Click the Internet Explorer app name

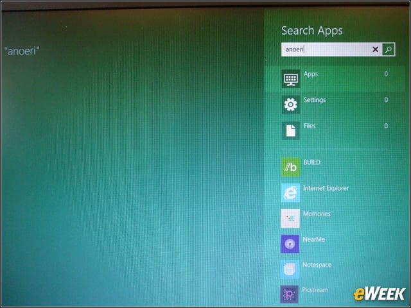pyautogui.click(x=326, y=188)
